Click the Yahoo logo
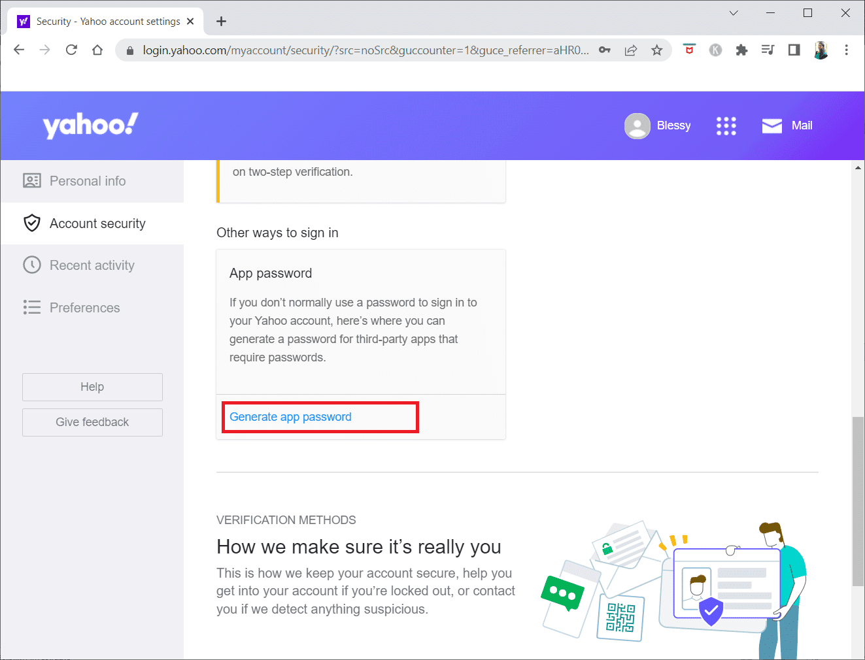The height and width of the screenshot is (660, 865). (90, 125)
